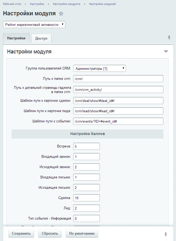Go to Рабочий стол breadcrumb link
Viewport: 176px width, 241px height.
pos(12,4)
